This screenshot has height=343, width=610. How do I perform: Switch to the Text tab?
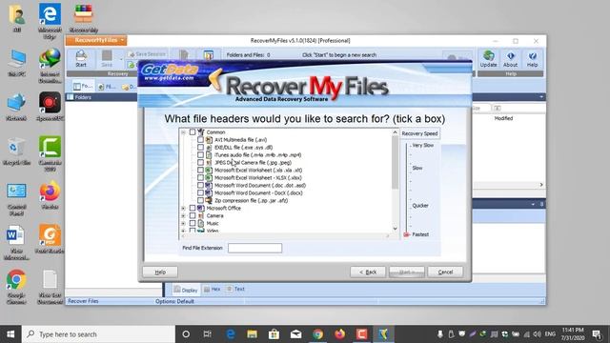pyautogui.click(x=235, y=289)
